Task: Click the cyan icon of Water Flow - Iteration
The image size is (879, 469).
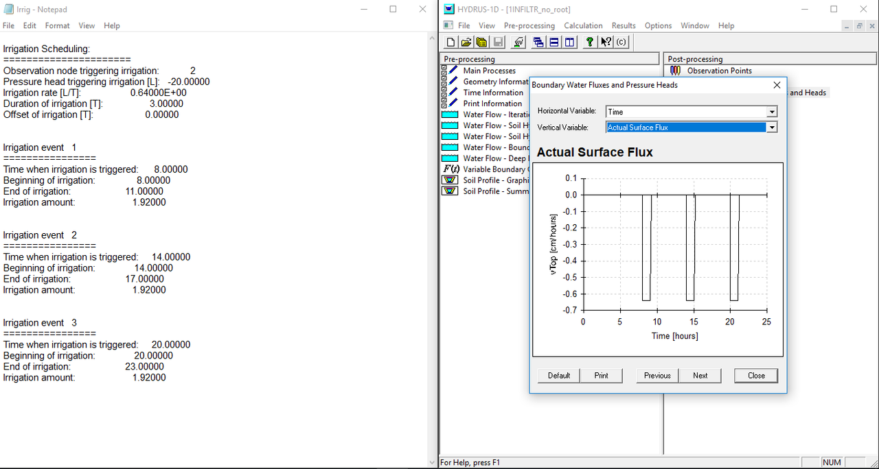Action: coord(450,115)
